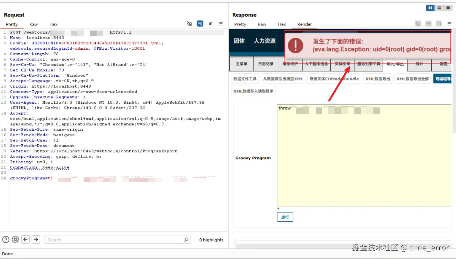
Task: Toggle the \n newline display in Response panel
Action: pos(439,24)
